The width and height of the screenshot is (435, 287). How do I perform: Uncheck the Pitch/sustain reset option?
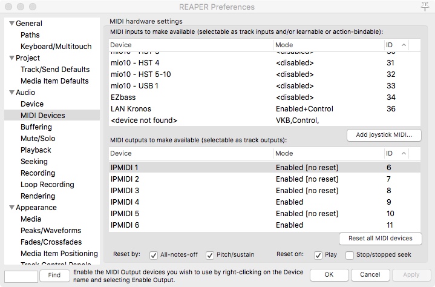click(210, 255)
